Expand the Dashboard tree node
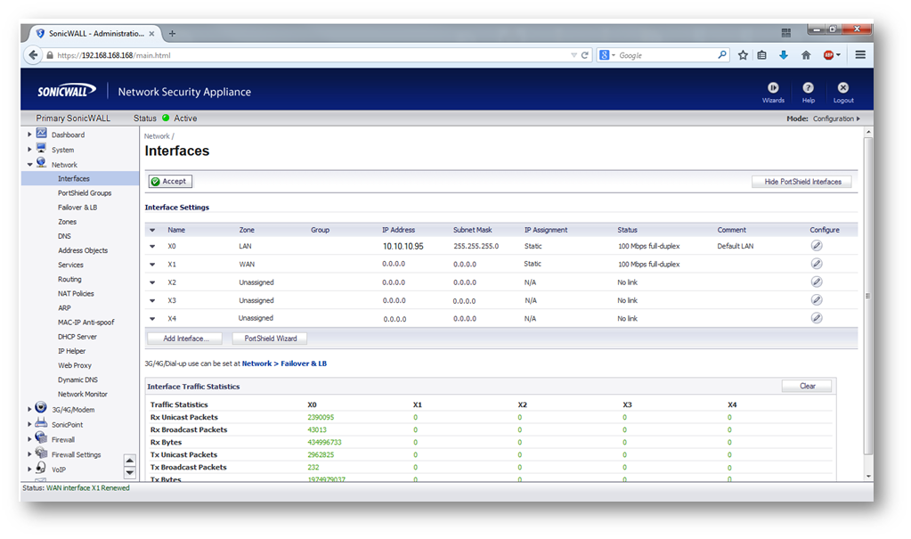911x539 pixels. (x=29, y=135)
